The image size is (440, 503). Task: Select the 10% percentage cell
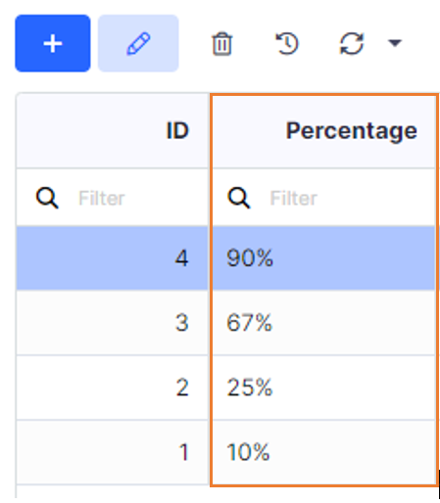click(x=323, y=452)
